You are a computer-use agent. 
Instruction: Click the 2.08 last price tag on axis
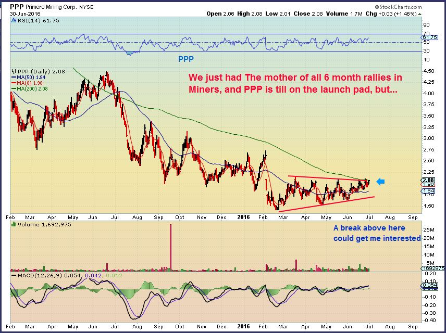pyautogui.click(x=428, y=180)
